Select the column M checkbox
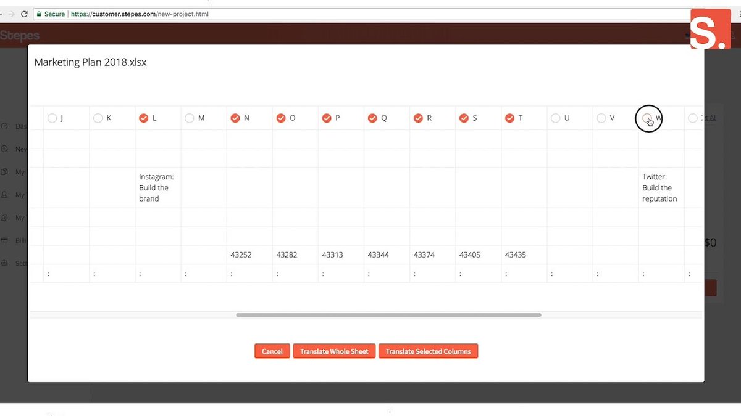The width and height of the screenshot is (741, 416). click(190, 118)
